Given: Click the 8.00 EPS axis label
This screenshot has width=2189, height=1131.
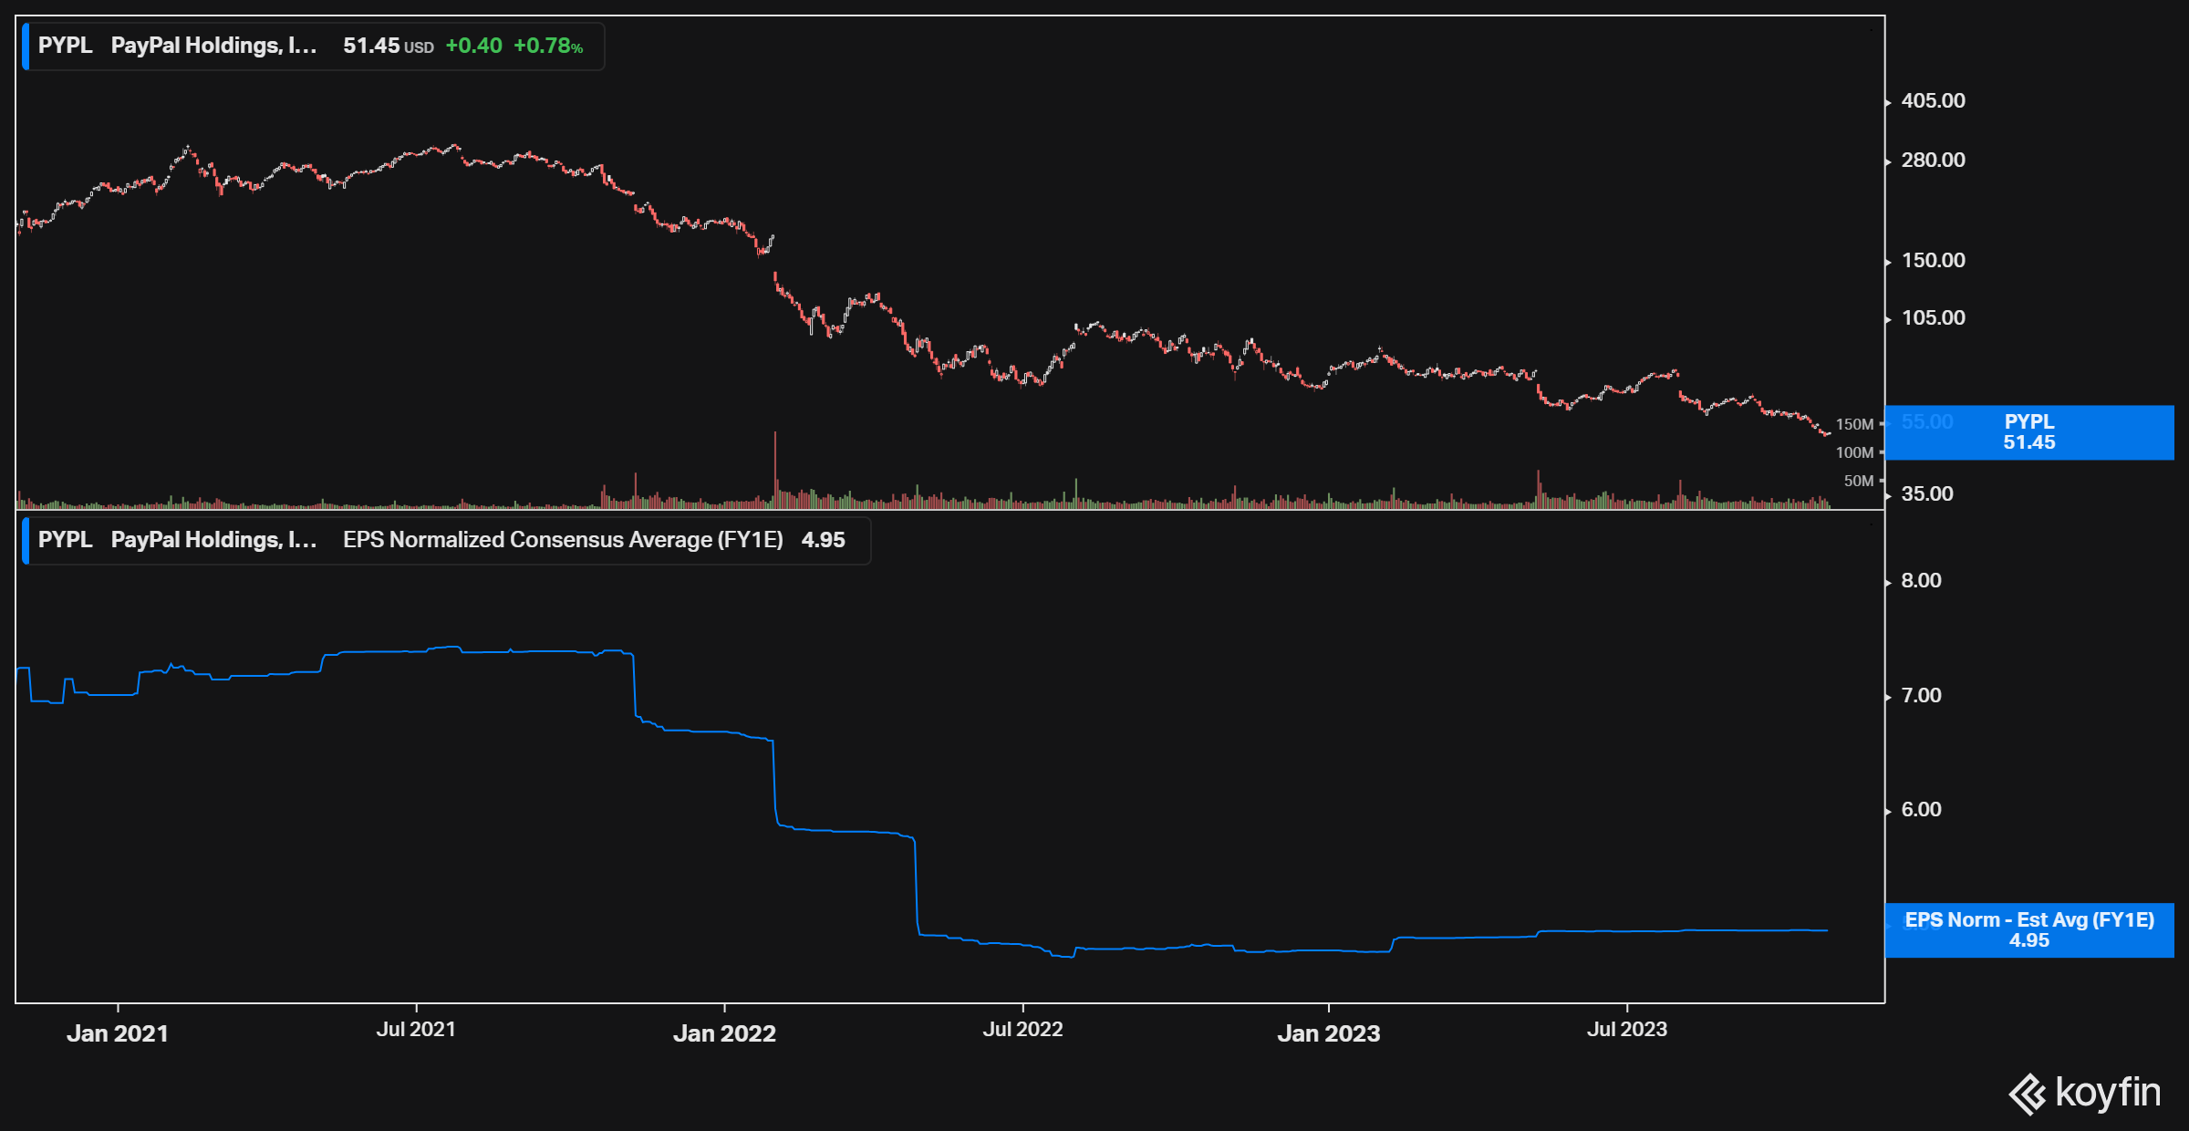Looking at the screenshot, I should 1921,581.
